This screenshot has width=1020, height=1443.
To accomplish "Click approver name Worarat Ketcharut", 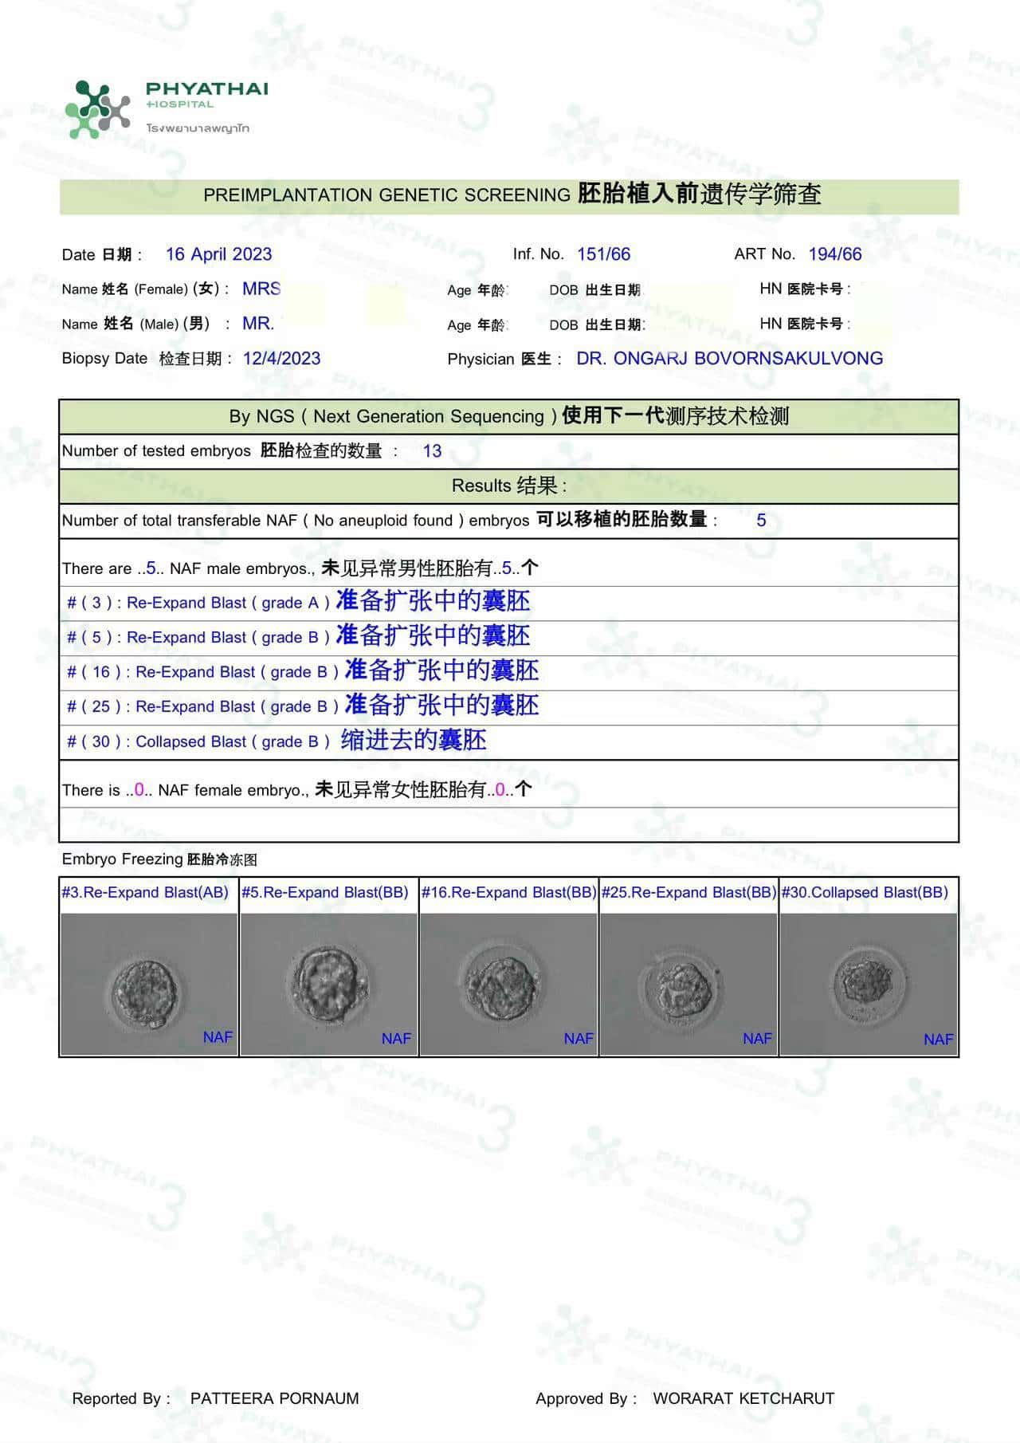I will (x=743, y=1398).
